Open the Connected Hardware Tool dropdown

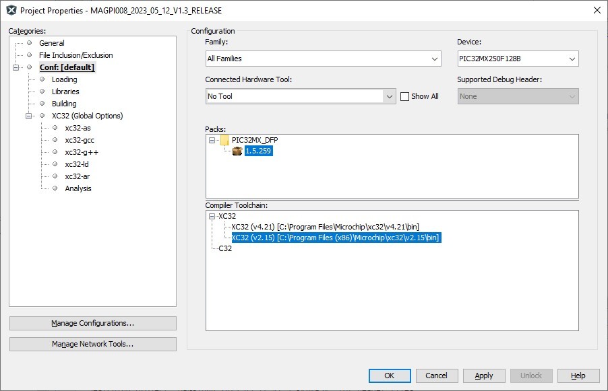301,96
